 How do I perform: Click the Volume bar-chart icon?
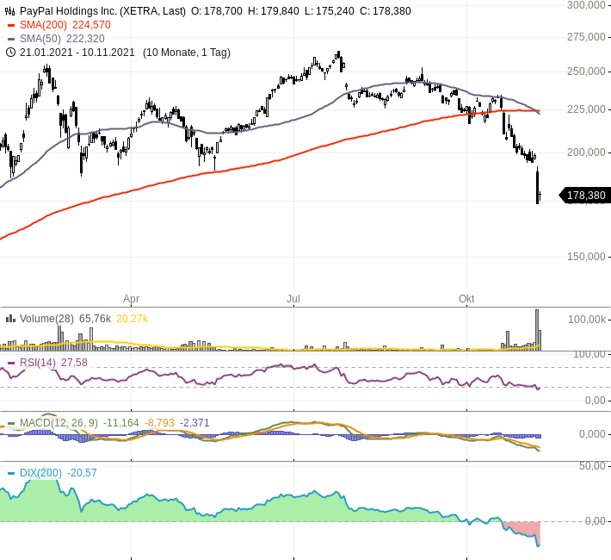tap(10, 319)
